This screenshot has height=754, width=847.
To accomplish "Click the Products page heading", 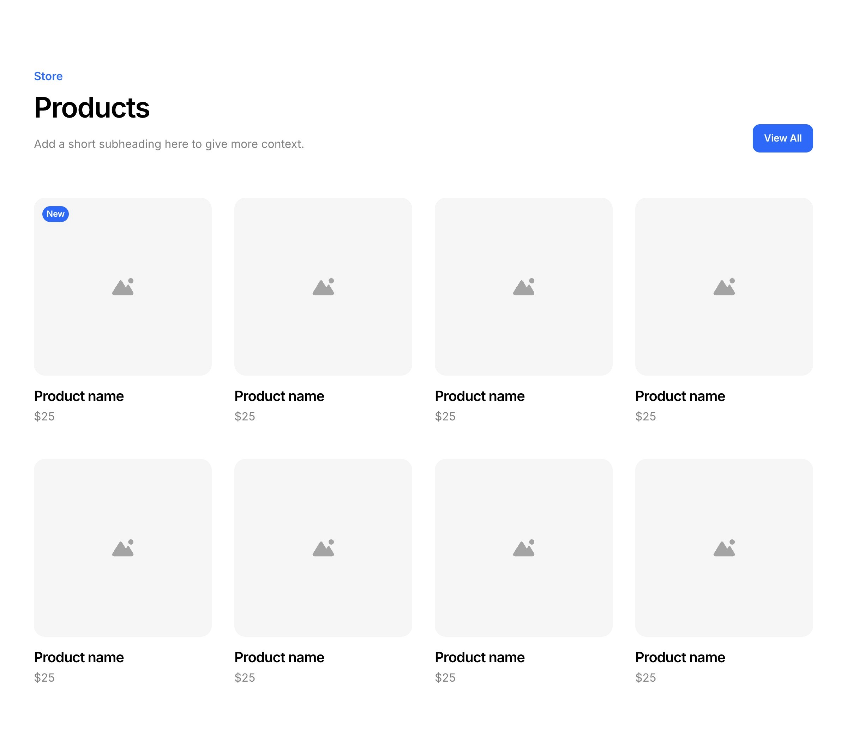I will [x=91, y=108].
